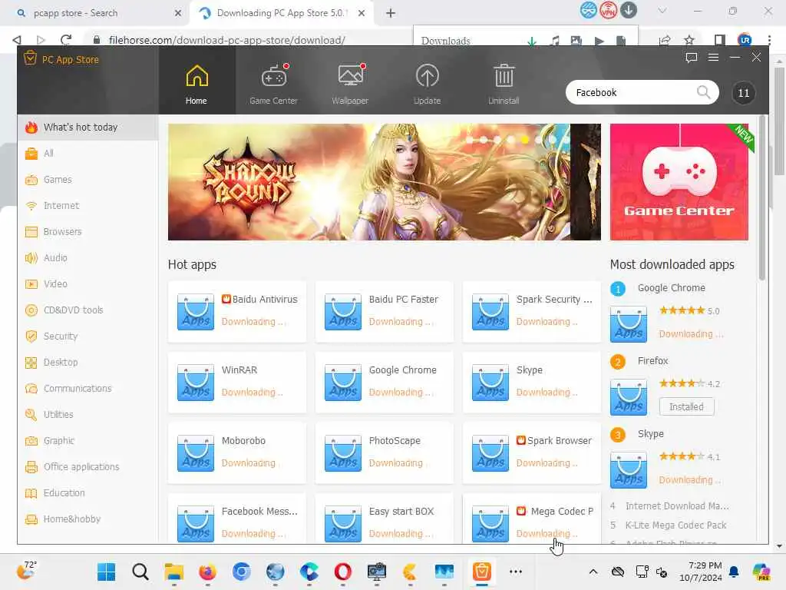
Task: Click the filehorse.com address bar
Action: pyautogui.click(x=226, y=40)
